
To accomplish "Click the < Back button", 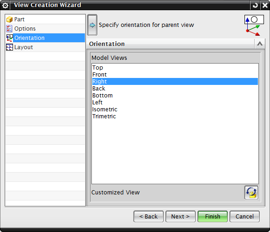I will pos(148,217).
